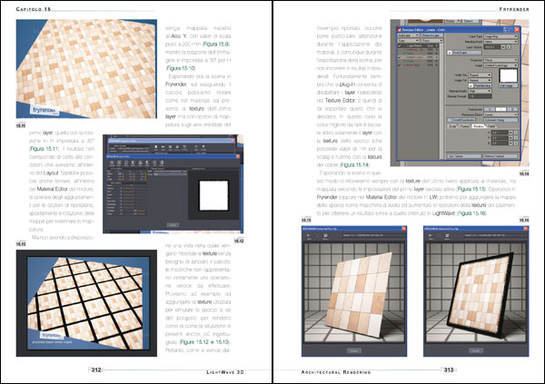Click the P rotation value field
Viewport: 545px width, 384px height.
(x=500, y=138)
